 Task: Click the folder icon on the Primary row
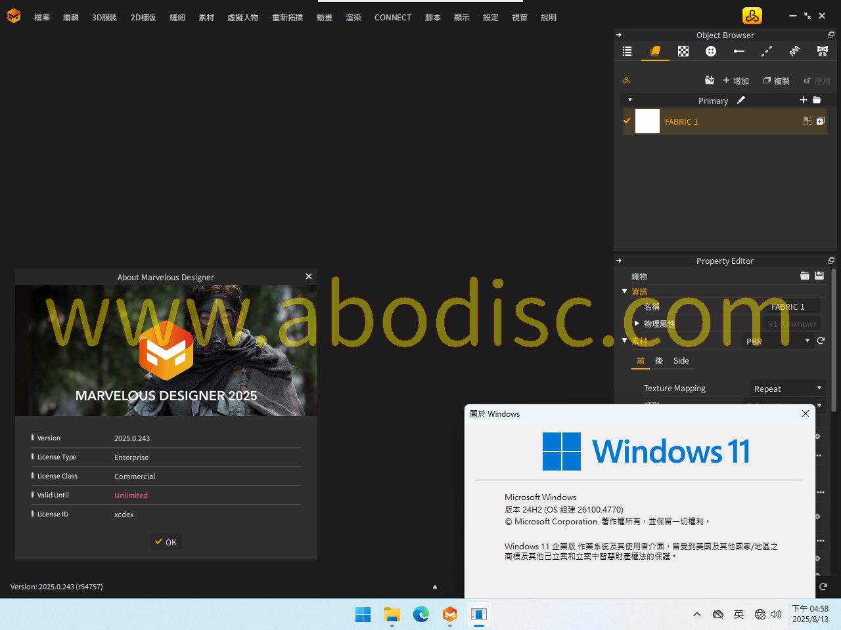click(817, 100)
